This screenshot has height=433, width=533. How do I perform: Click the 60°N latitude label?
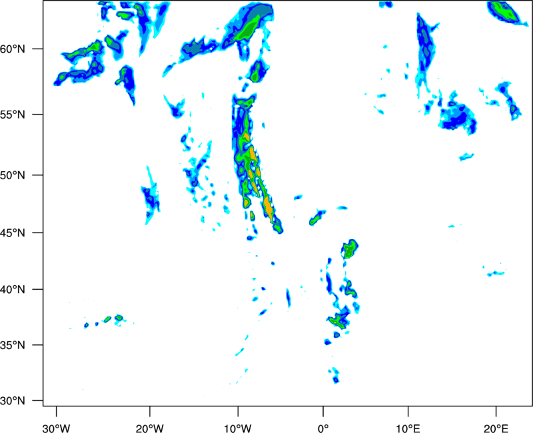[13, 49]
